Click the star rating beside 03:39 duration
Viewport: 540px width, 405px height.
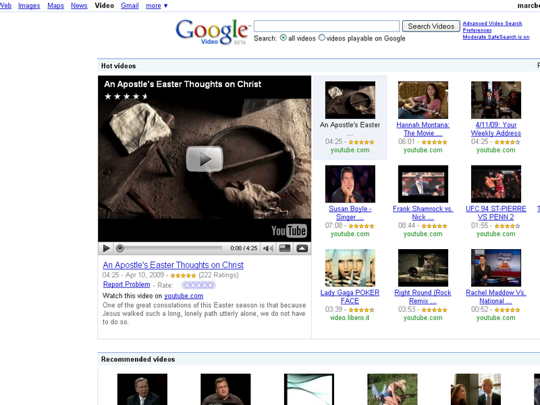361,310
